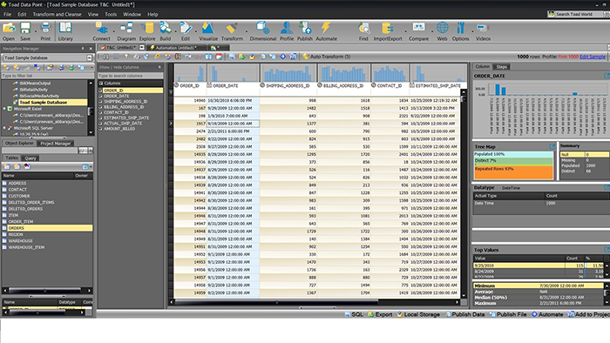Open the File menu
This screenshot has height=343, width=610.
(x=7, y=15)
